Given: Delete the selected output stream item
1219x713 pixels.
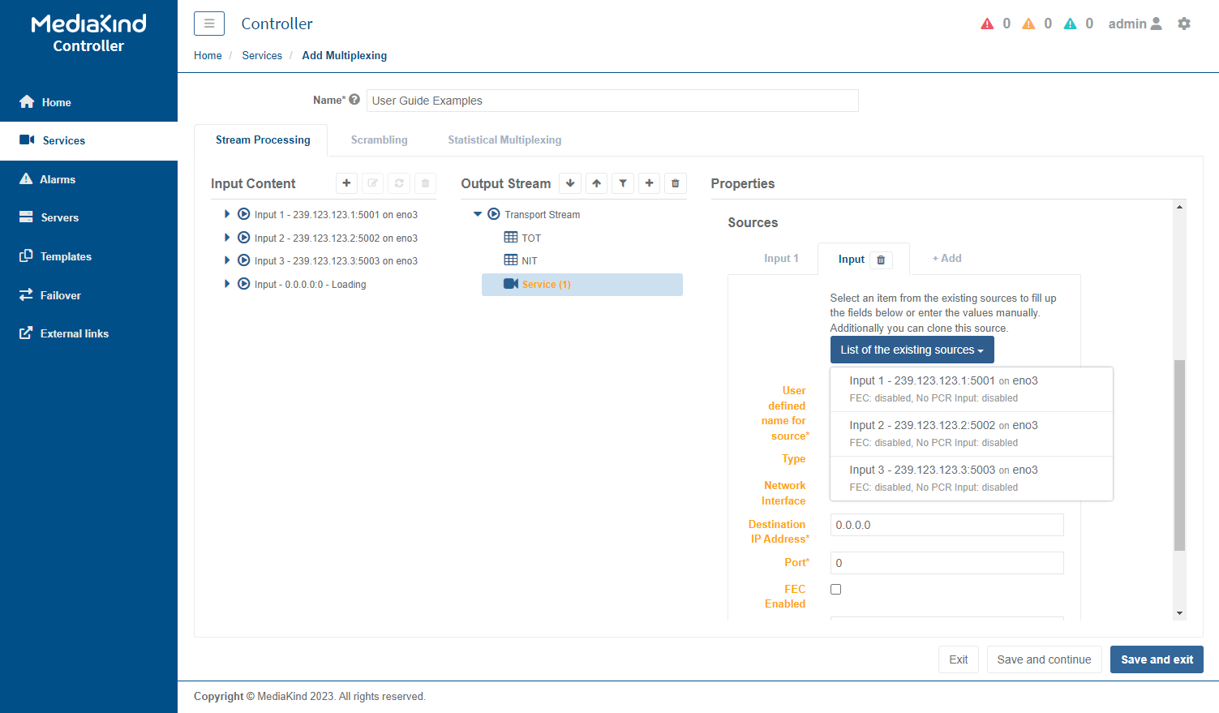Looking at the screenshot, I should click(x=676, y=183).
